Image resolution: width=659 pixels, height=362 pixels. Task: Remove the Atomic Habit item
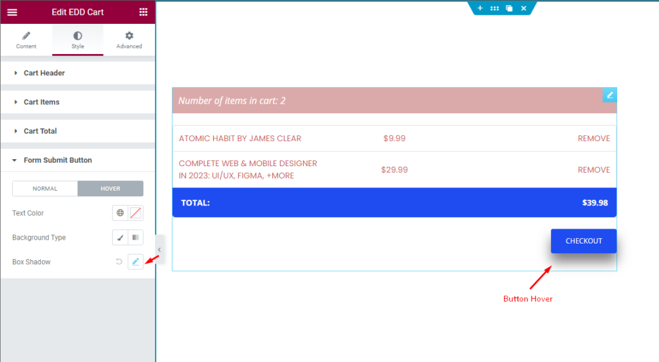593,138
